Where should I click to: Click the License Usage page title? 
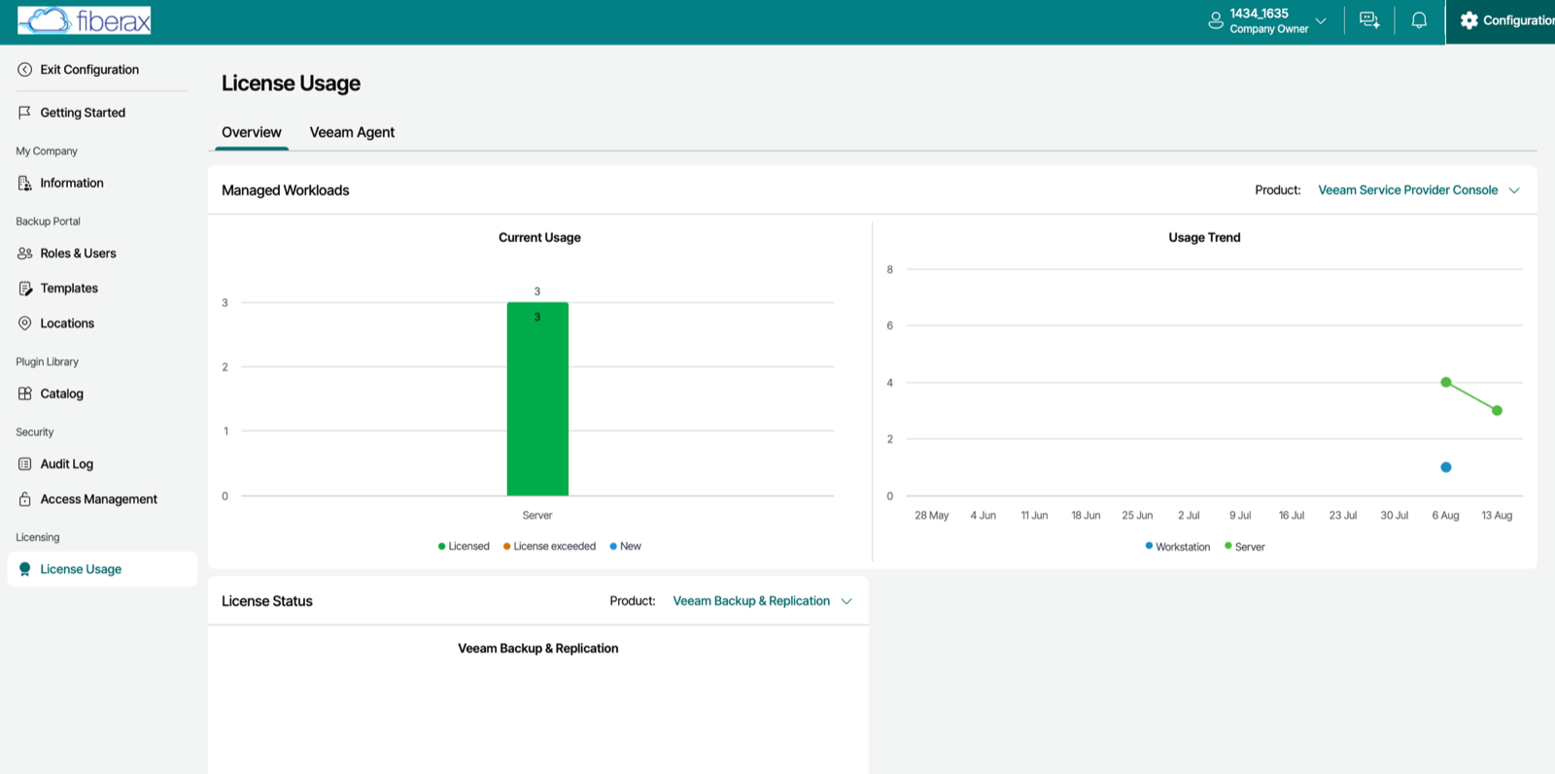291,84
